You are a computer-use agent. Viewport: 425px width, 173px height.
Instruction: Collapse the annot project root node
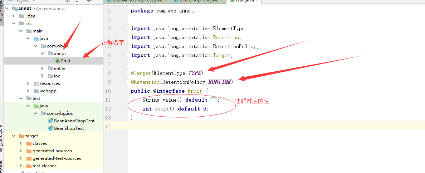[6, 8]
